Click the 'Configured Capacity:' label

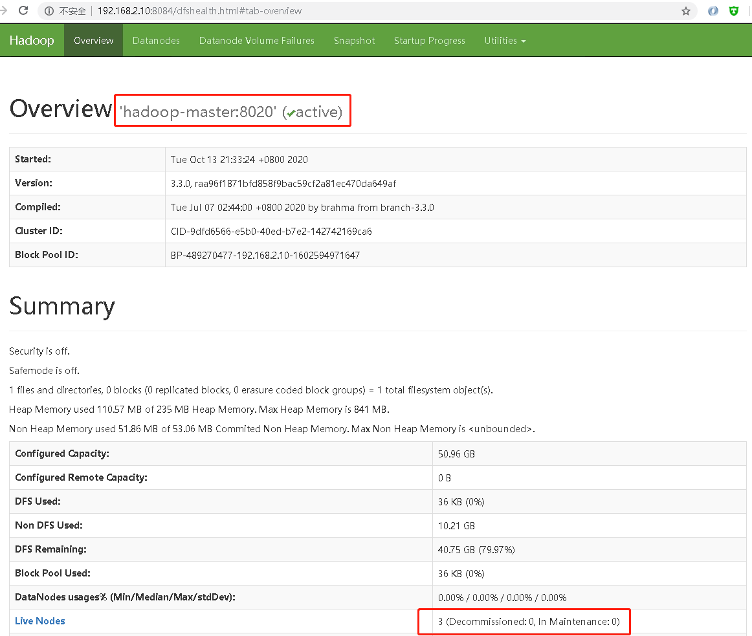click(62, 454)
